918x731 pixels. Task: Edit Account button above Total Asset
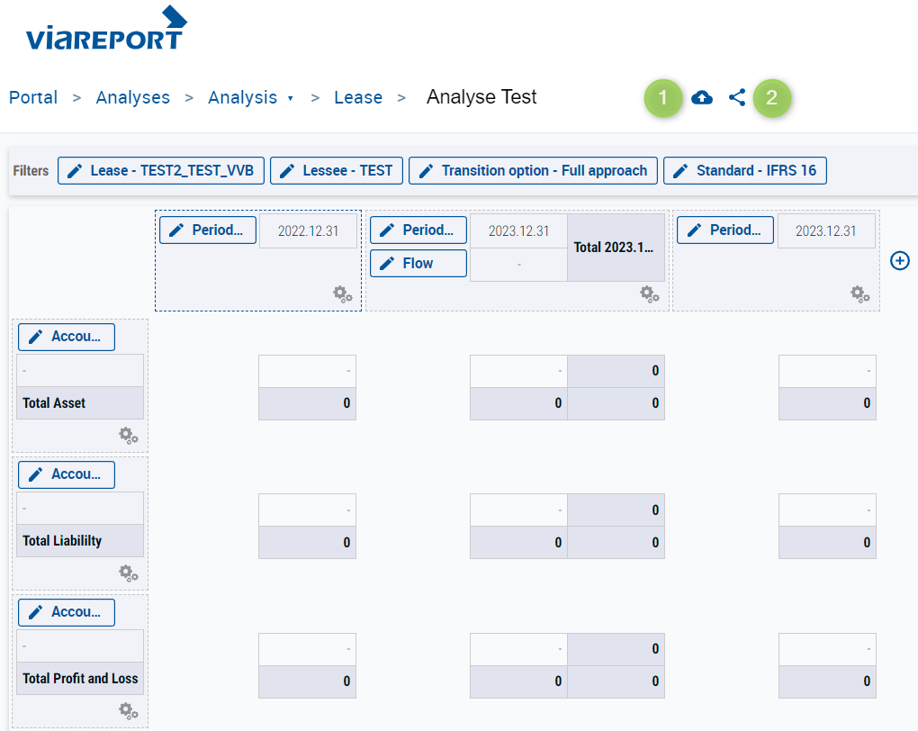67,337
